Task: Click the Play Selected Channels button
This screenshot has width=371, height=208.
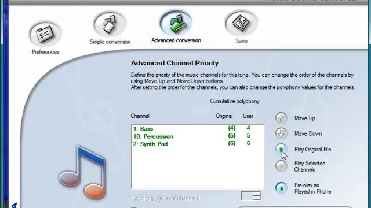Action: [281, 166]
